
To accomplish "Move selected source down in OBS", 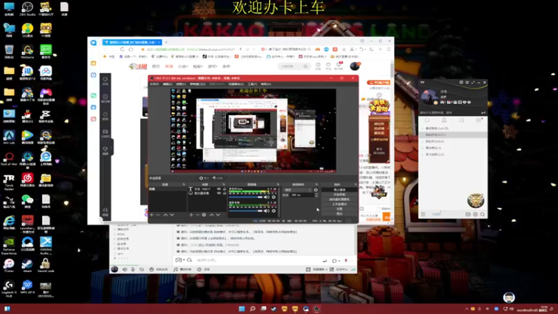I will coord(218,215).
